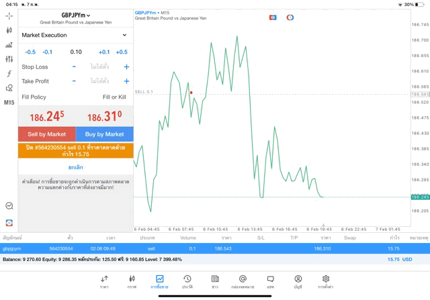This screenshot has width=430, height=300.
Task: Decrease Take Profit with minus button
Action: click(74, 81)
